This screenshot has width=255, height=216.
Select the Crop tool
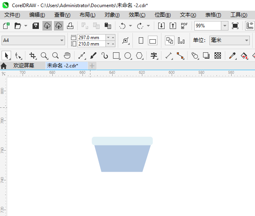33,56
